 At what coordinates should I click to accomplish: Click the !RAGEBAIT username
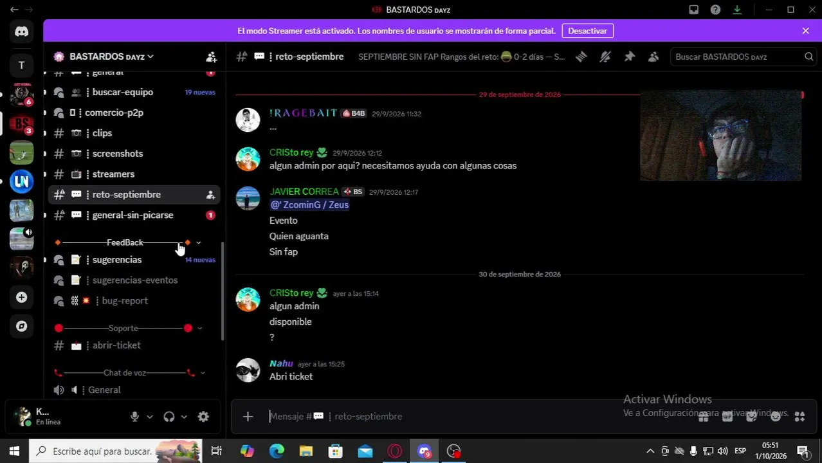303,113
